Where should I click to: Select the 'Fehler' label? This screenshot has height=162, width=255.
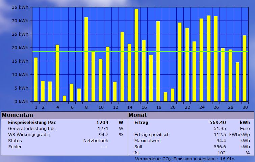[15, 147]
